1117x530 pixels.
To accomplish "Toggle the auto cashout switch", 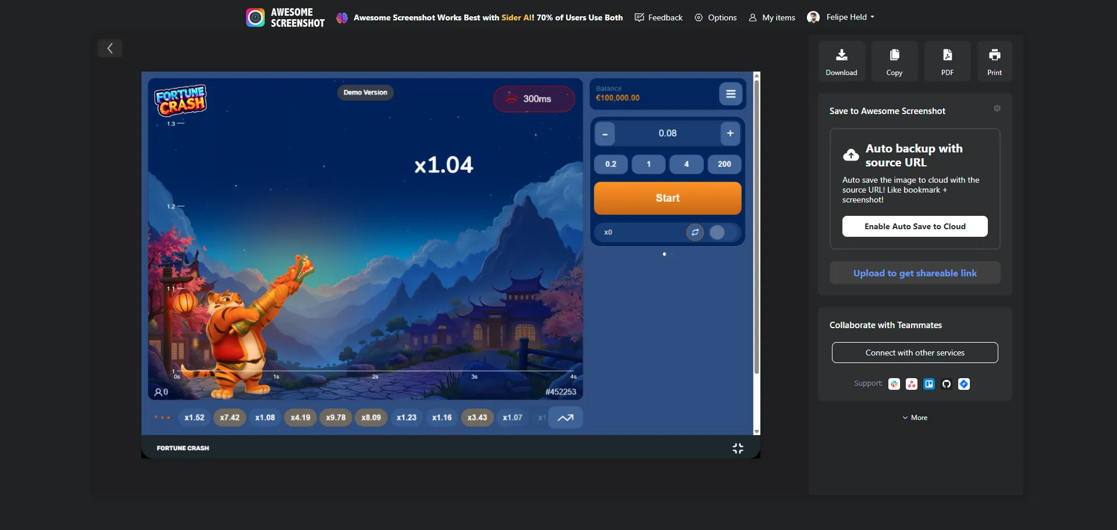I will point(724,232).
